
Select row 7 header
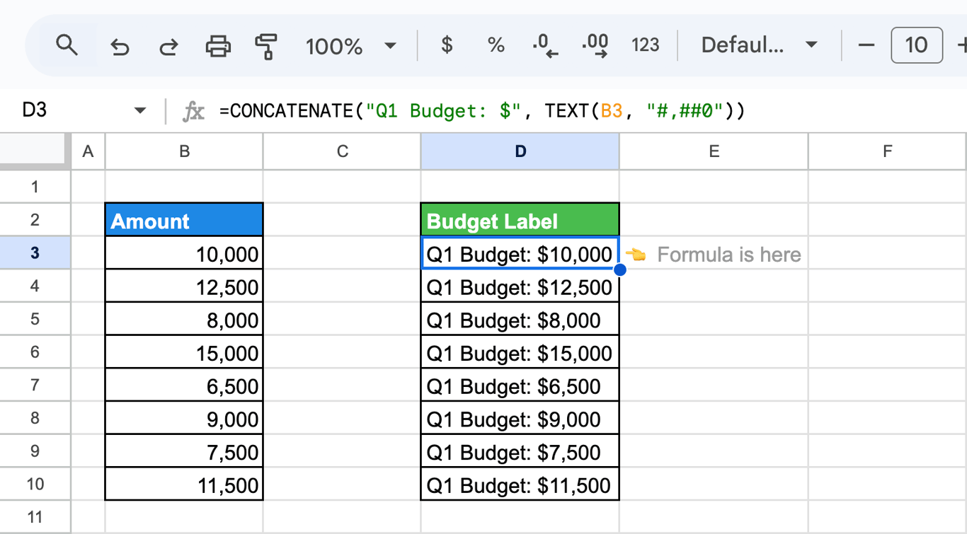tap(35, 385)
